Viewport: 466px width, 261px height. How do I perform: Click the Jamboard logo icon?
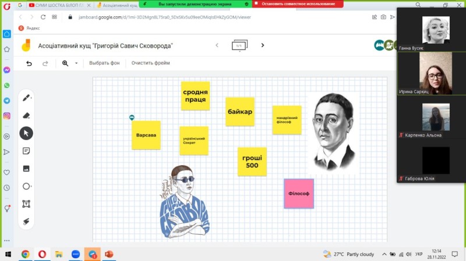26,45
